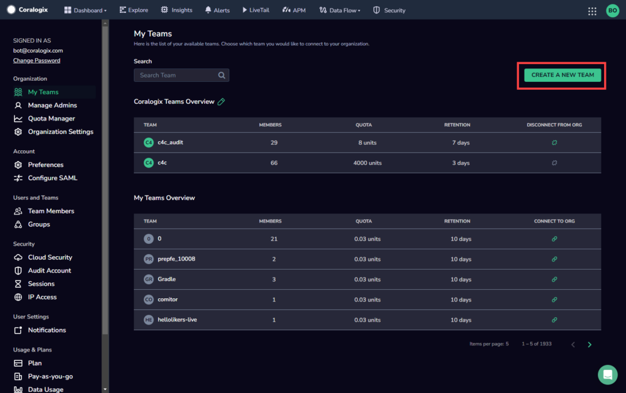Screen dimensions: 626x393
Task: Edit Coralogix Teams Overview with pencil icon
Action: [221, 101]
